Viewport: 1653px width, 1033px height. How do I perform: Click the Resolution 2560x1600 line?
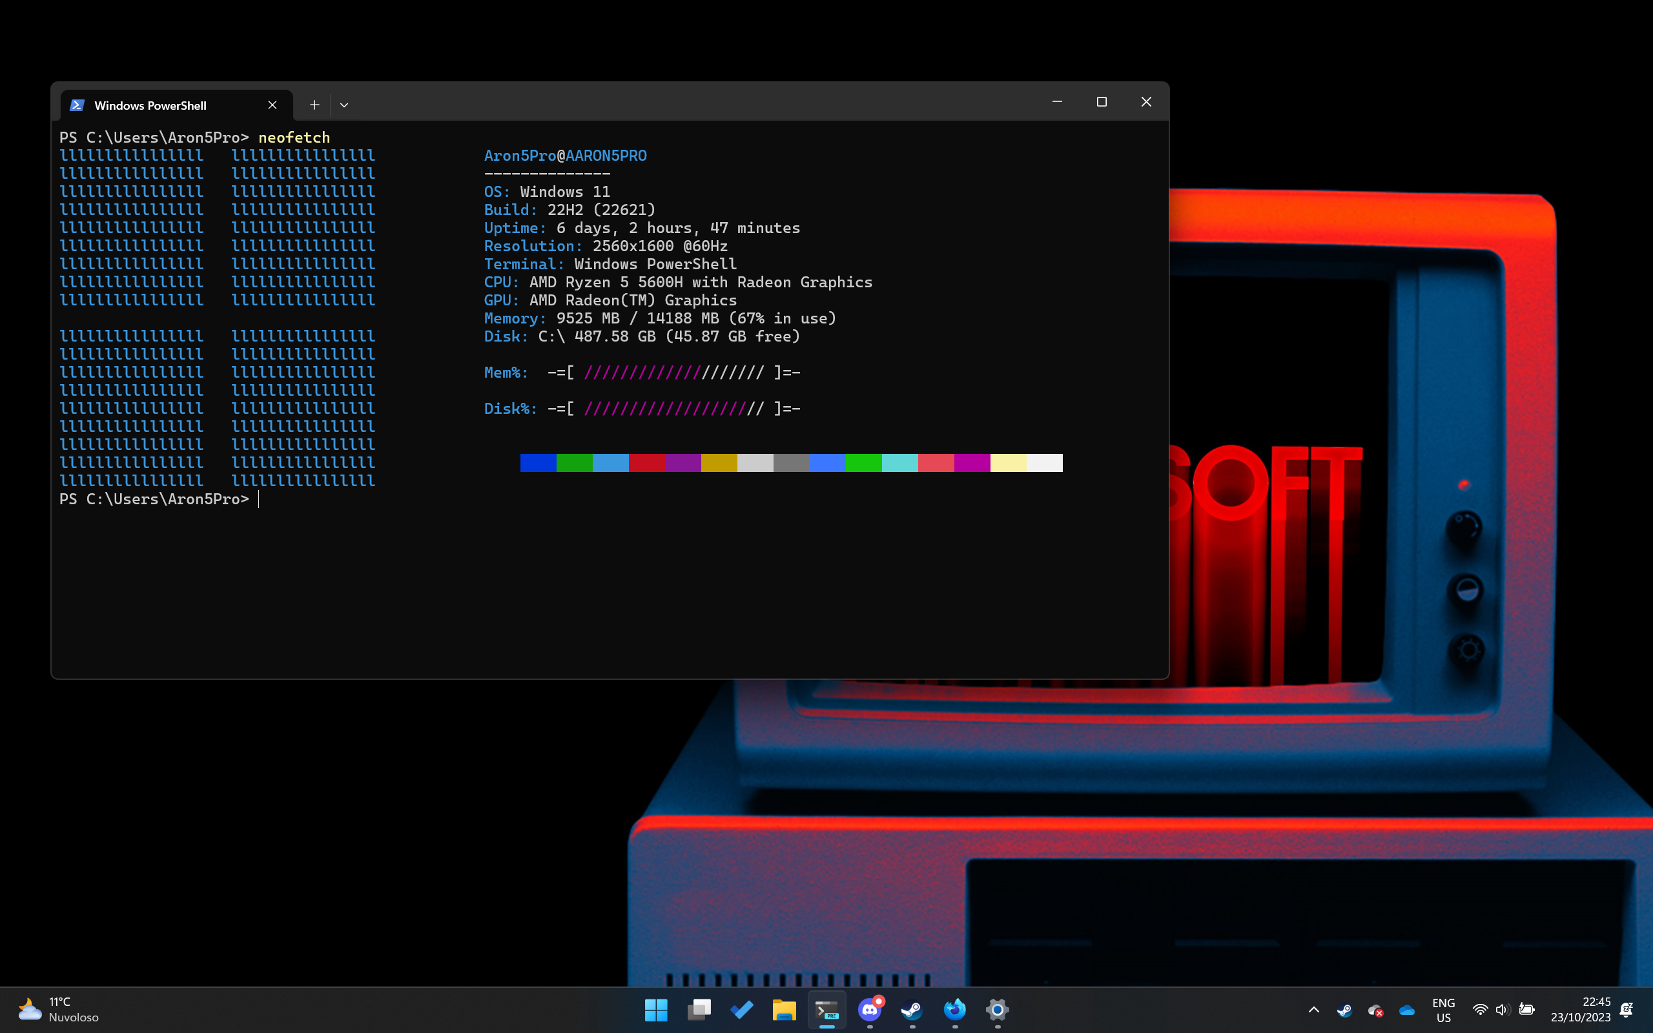click(x=606, y=246)
